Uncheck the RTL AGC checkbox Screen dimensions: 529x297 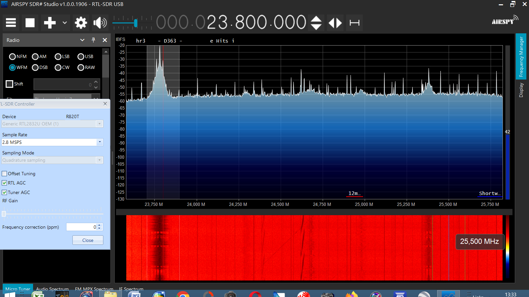point(5,183)
